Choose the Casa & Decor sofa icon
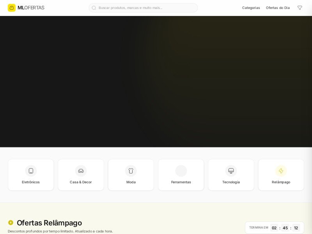Viewport: 312px width, 234px height. tap(81, 171)
